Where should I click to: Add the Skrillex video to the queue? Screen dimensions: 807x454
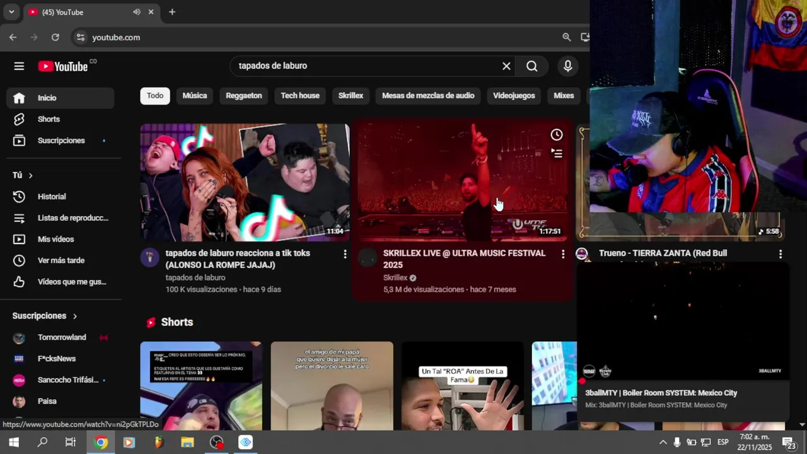coord(557,153)
